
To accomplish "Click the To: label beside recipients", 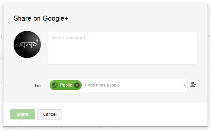I will click(37, 86).
